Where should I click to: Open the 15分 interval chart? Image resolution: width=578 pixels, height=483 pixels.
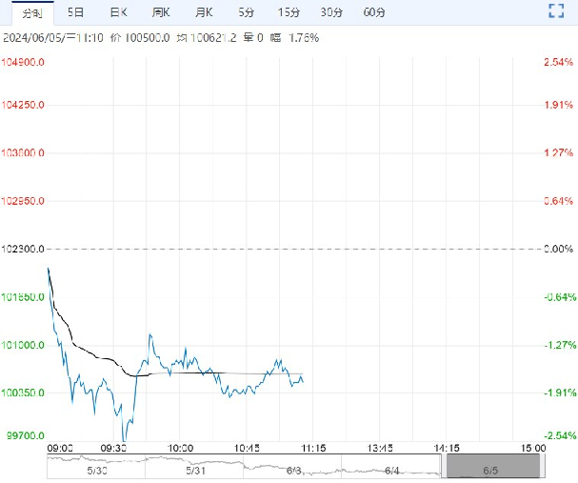[x=289, y=12]
